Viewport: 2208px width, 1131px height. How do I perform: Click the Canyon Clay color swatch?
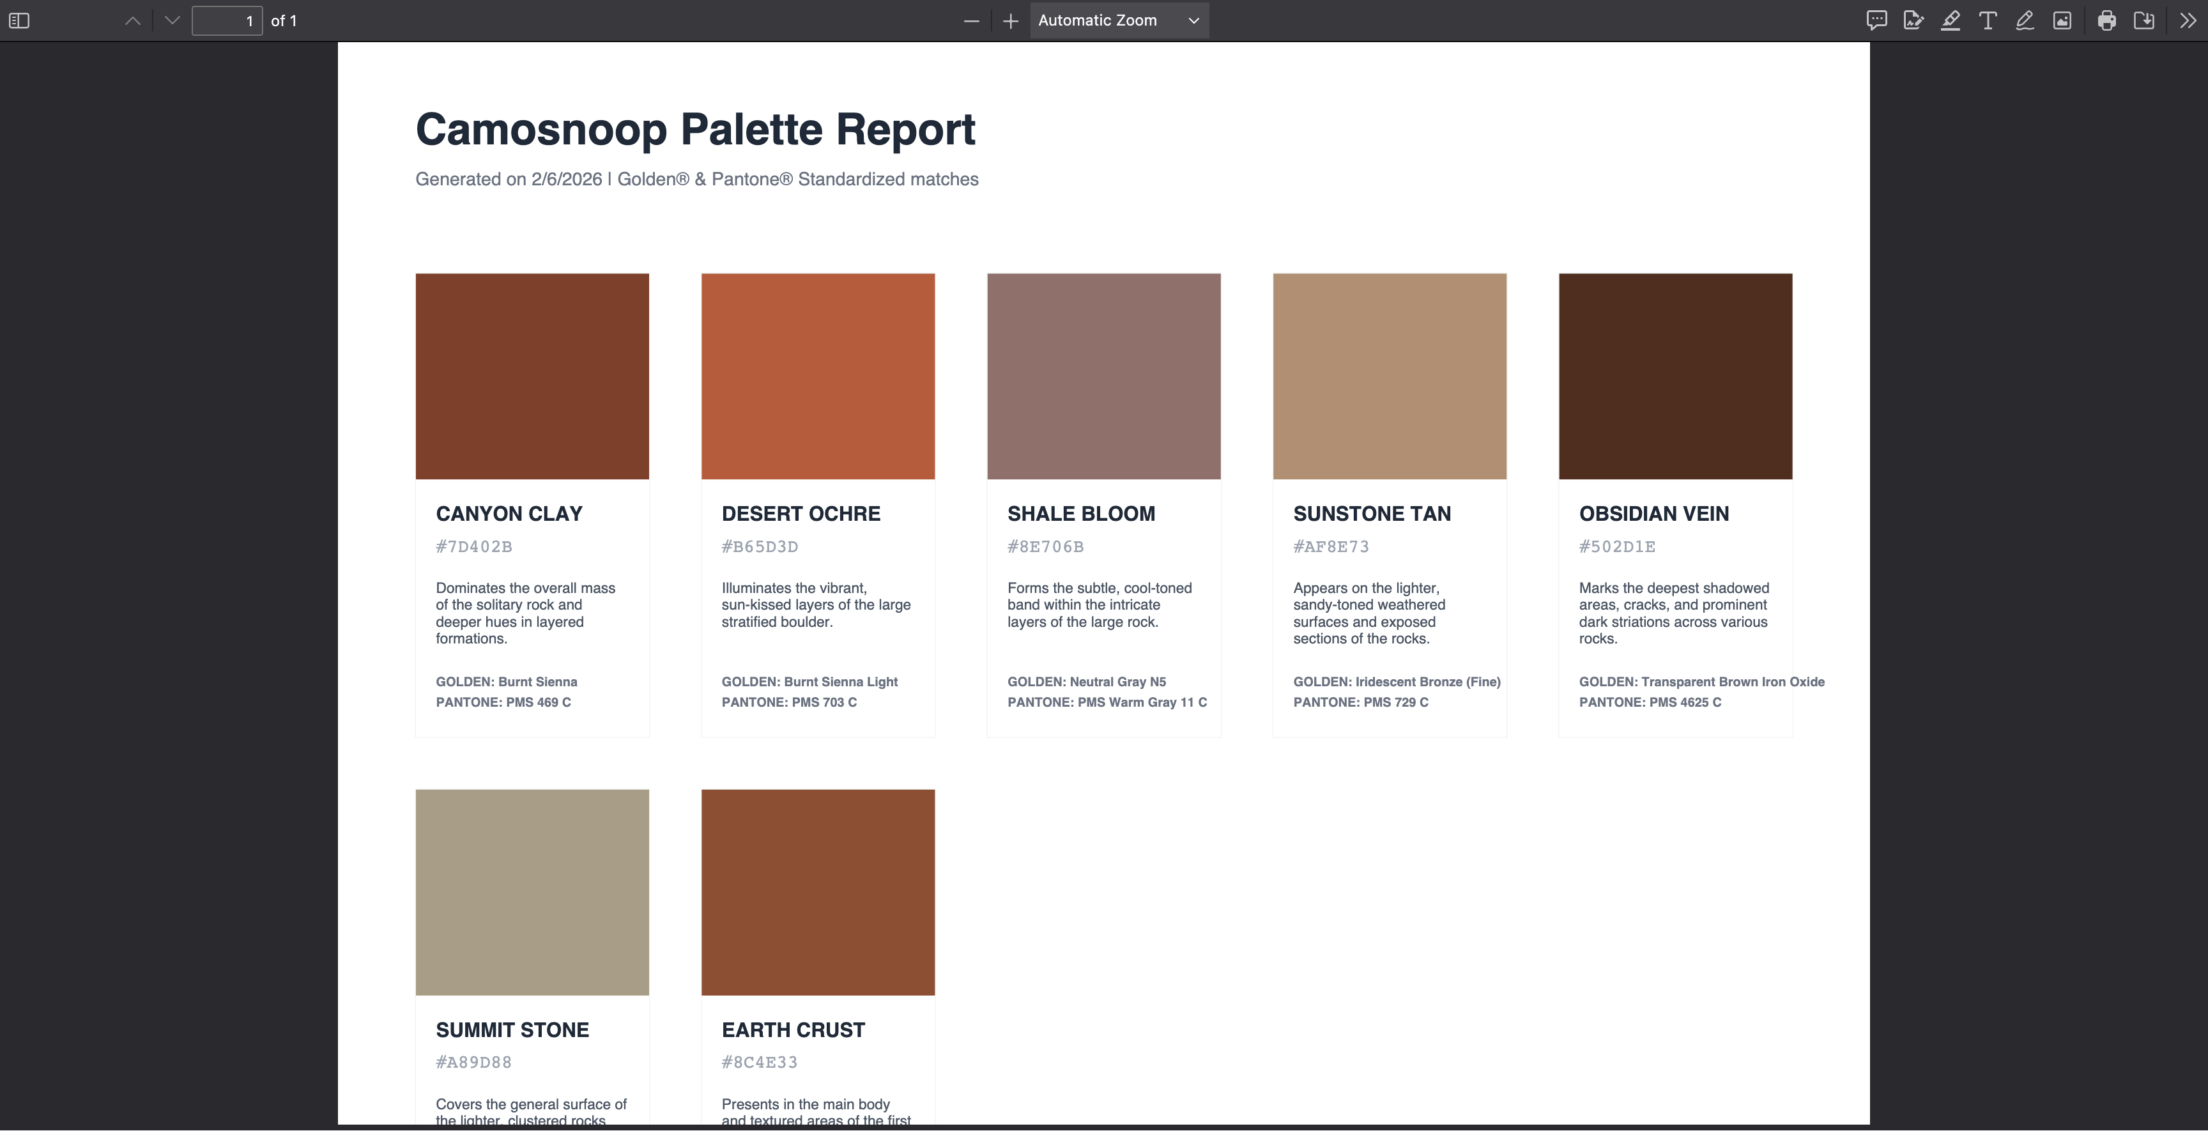532,376
